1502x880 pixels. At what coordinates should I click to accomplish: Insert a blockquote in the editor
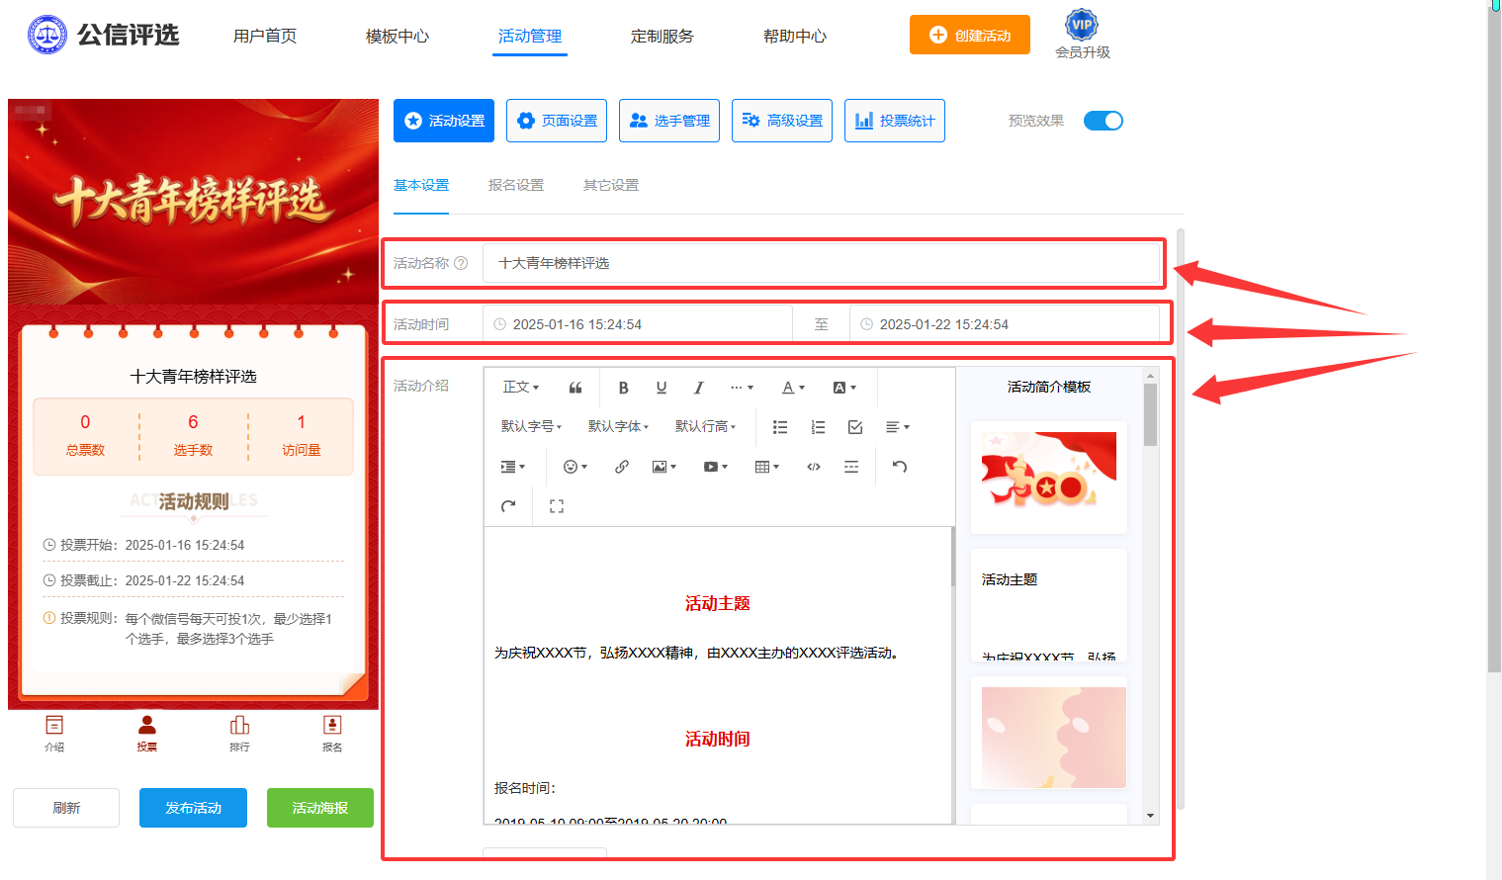(575, 388)
